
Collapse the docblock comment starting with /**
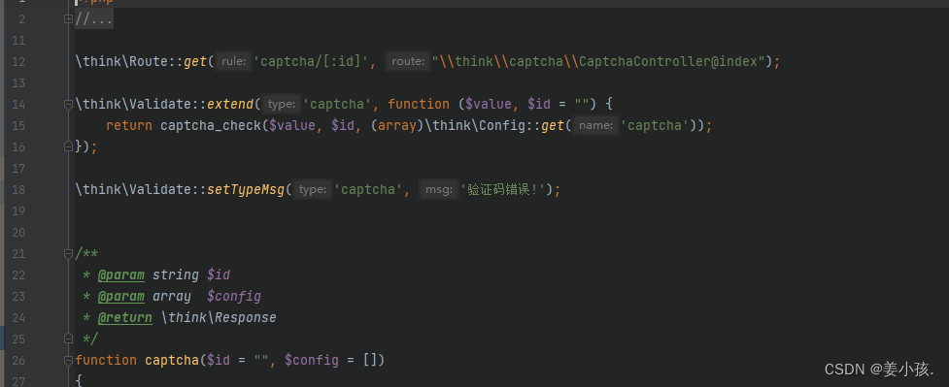(68, 254)
